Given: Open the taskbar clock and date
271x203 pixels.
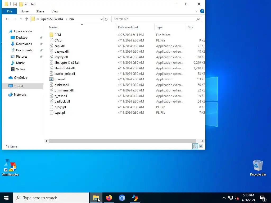Looking at the screenshot, I should [x=248, y=198].
